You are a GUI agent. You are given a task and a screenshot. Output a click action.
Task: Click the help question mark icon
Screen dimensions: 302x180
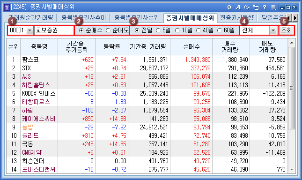265,7
